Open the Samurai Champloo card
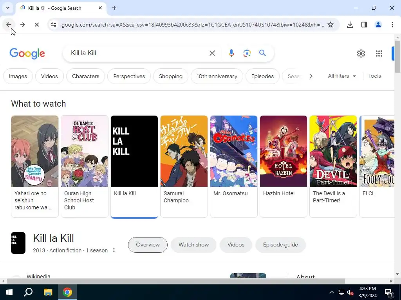The height and width of the screenshot is (300, 401). tap(184, 166)
